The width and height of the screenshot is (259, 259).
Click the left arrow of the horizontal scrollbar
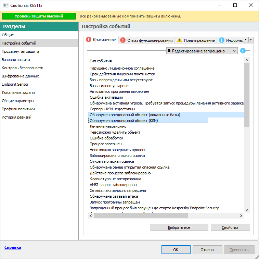coord(91,215)
